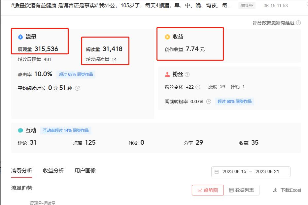Click the clock icon next to 阅读转粉率
Image resolution: width=308 pixels, height=205 pixels.
[x=208, y=102]
